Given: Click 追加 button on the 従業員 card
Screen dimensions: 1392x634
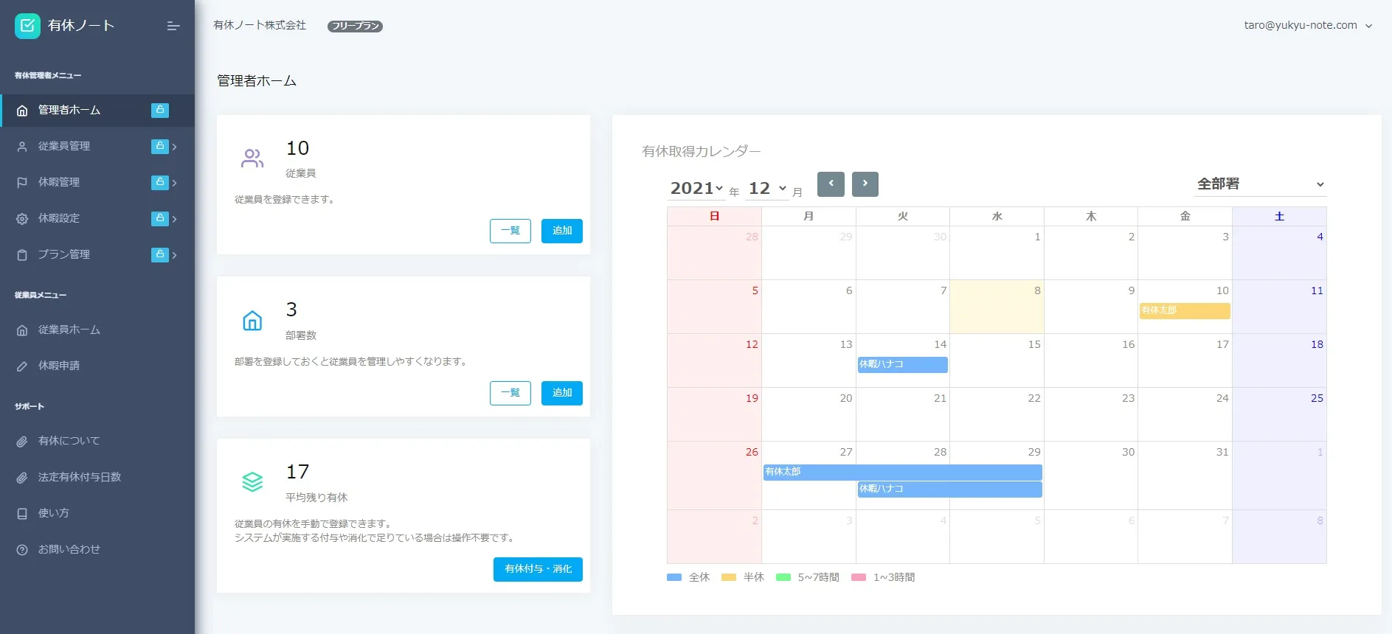Looking at the screenshot, I should point(561,231).
